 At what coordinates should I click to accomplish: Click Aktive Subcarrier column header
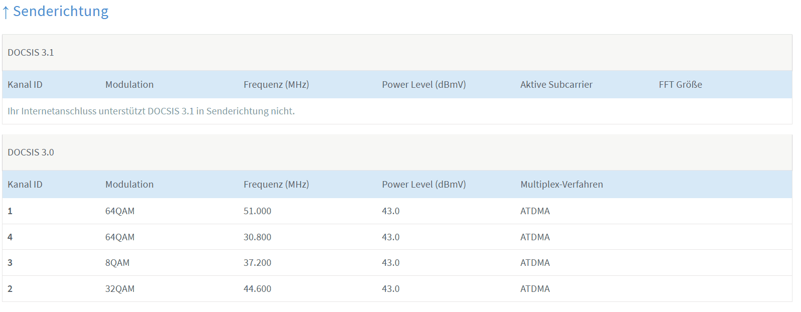[556, 85]
